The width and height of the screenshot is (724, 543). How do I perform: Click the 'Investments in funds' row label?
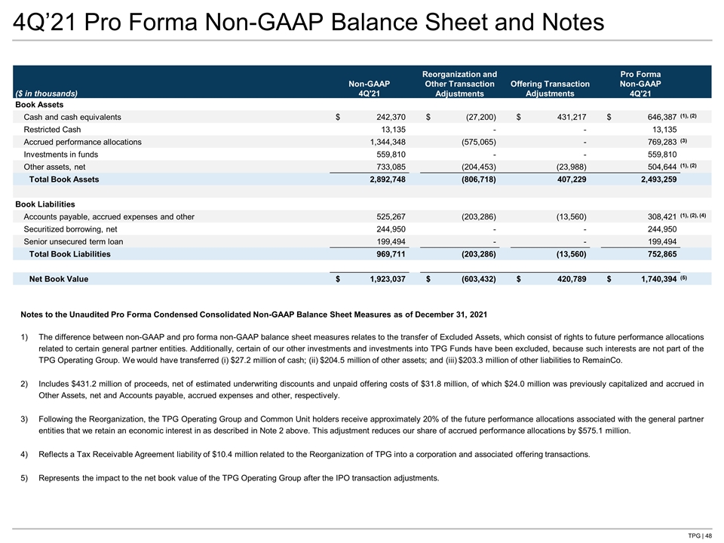[61, 155]
